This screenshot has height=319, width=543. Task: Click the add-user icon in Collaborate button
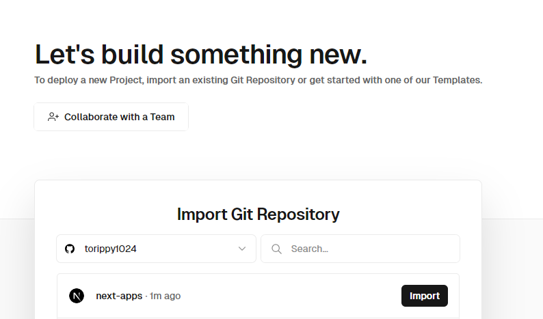(x=53, y=117)
